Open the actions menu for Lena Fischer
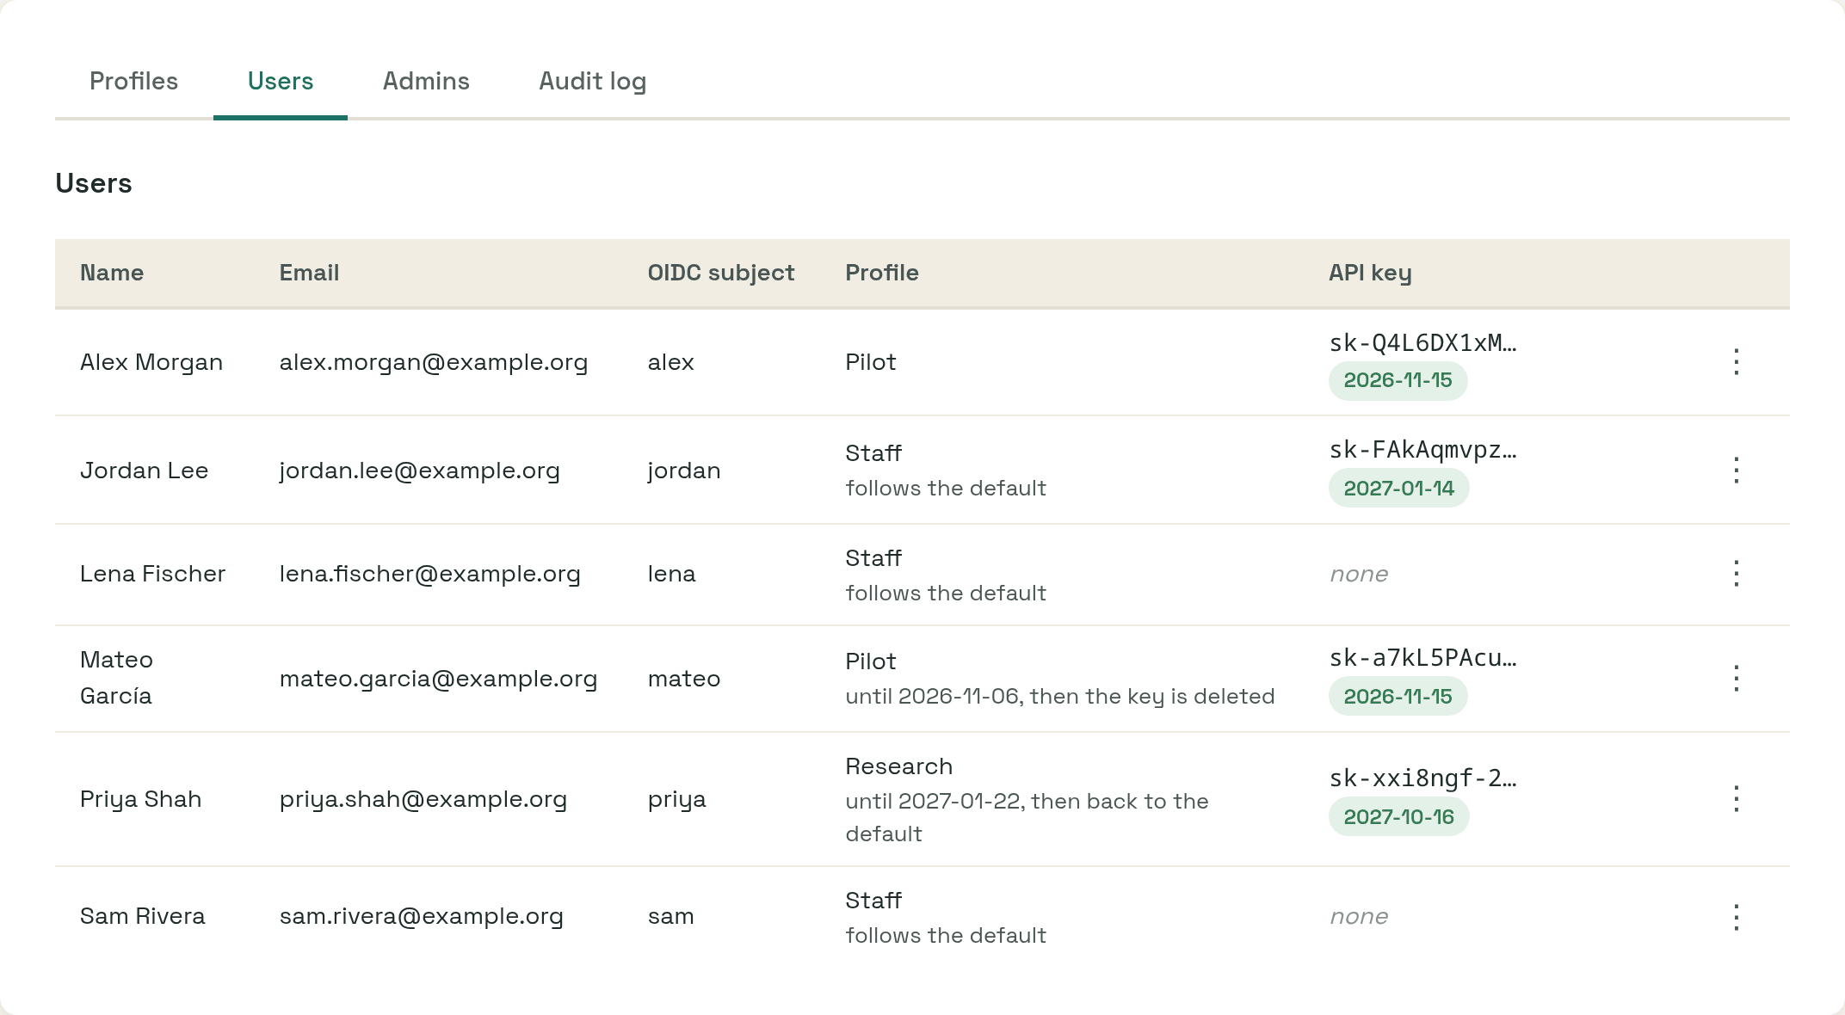This screenshot has width=1845, height=1015. pos(1737,574)
